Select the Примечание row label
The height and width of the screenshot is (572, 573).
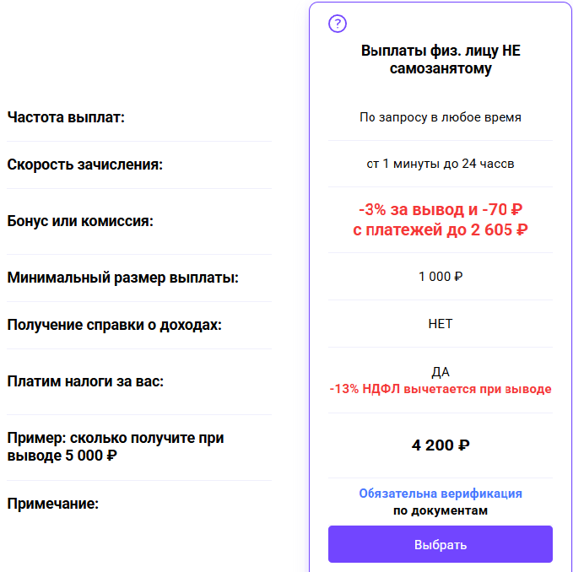click(52, 504)
